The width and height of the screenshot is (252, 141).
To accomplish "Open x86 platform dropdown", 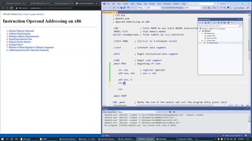I will point(154,8).
